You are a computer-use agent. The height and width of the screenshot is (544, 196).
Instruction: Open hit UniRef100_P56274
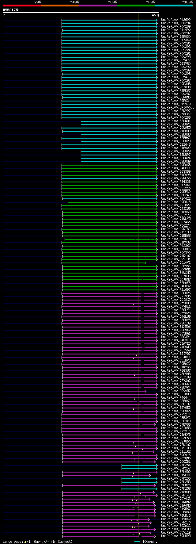pos(176,226)
